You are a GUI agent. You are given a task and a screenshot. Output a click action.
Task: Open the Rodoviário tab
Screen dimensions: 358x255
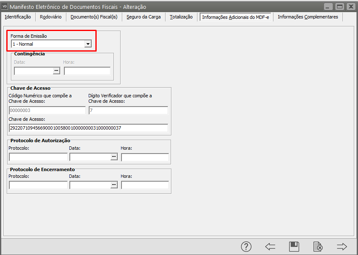[x=51, y=17]
